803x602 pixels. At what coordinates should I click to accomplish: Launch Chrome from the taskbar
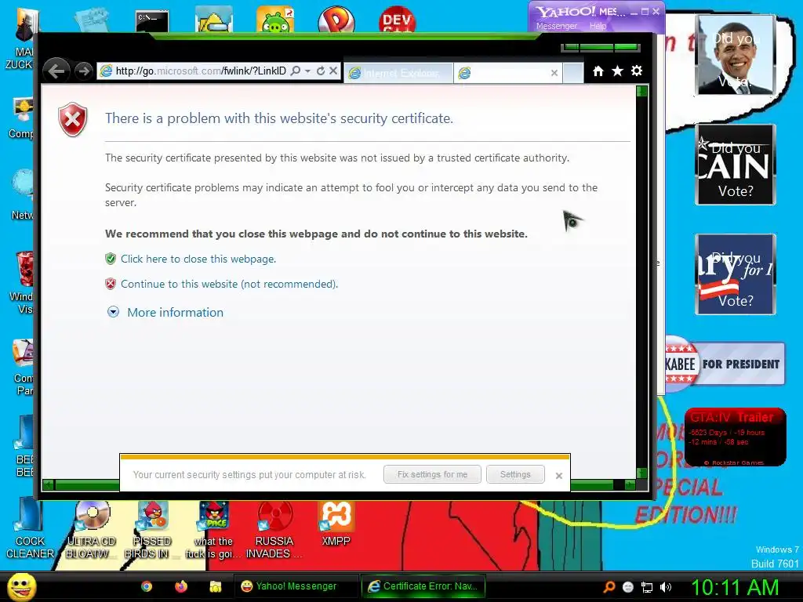pos(147,586)
